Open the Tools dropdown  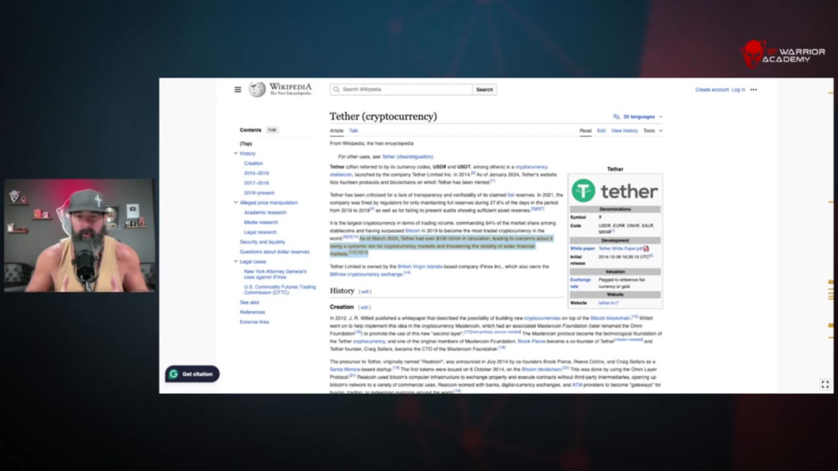click(652, 131)
